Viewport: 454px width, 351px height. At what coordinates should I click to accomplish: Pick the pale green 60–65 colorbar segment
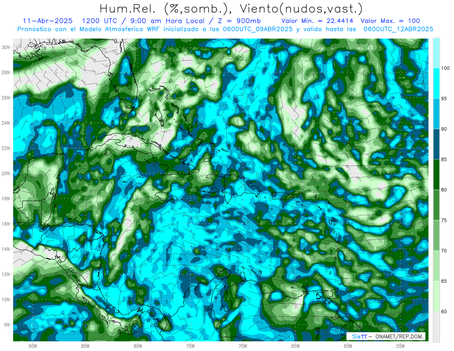[x=436, y=296]
